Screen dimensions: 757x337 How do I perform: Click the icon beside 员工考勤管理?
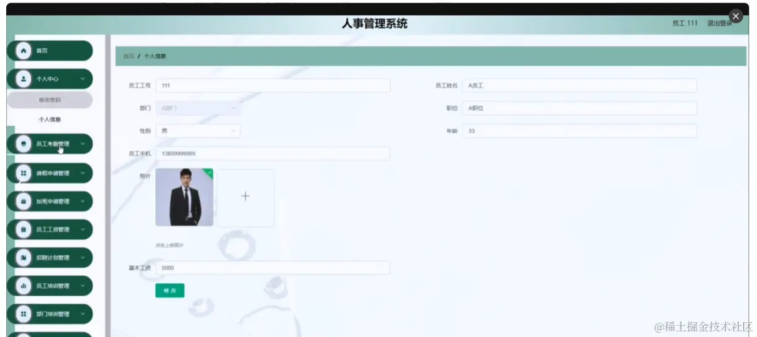(24, 145)
